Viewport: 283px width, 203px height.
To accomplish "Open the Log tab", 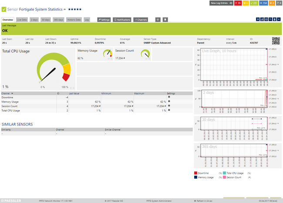I will coord(87,20).
